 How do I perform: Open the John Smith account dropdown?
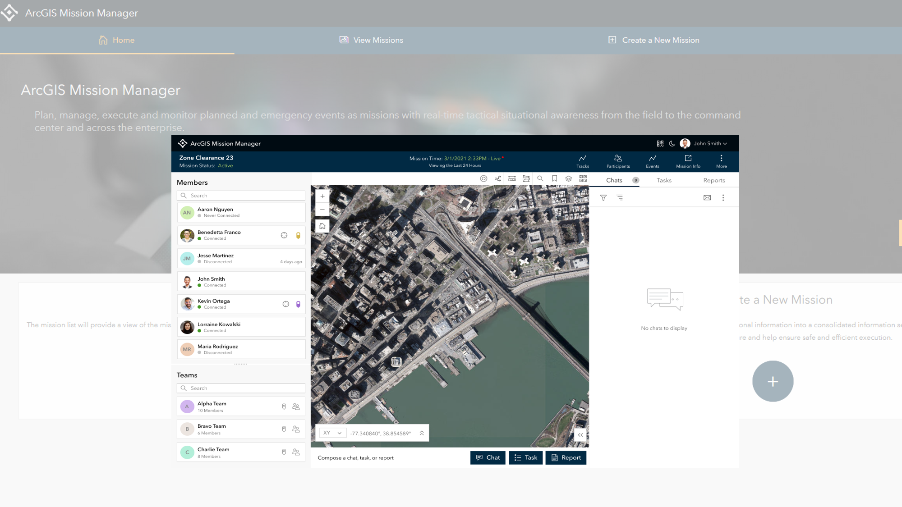[709, 143]
